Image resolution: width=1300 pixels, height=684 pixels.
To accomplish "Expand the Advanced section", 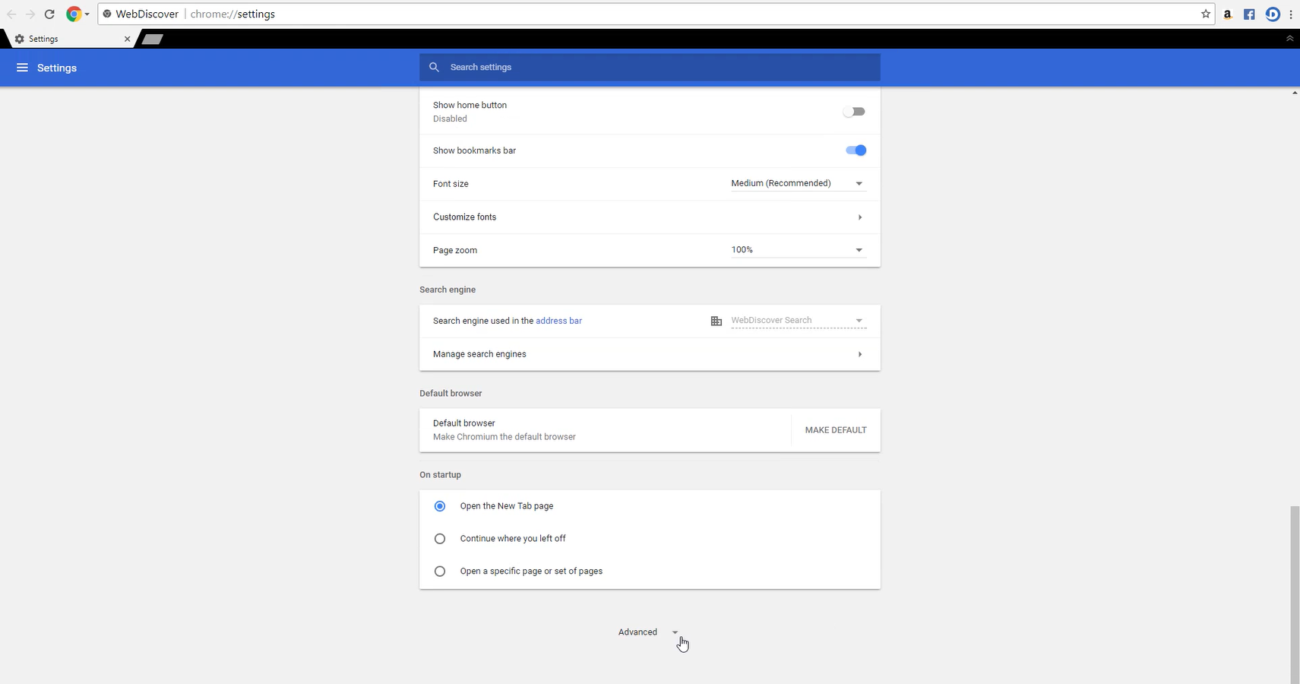I will pyautogui.click(x=648, y=632).
